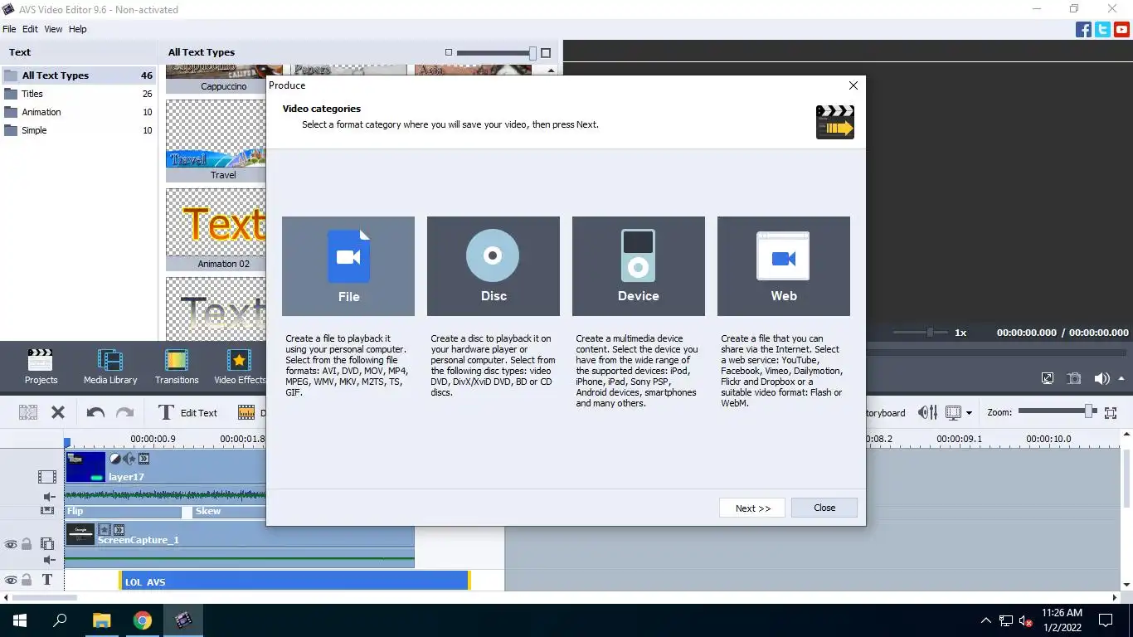The image size is (1133, 637).
Task: Click the transition icon on layer17 clip
Action: pos(143,459)
